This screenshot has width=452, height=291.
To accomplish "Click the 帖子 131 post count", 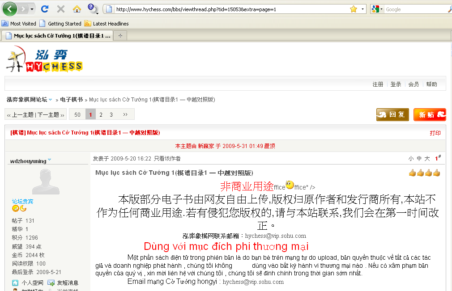I will 23,221.
